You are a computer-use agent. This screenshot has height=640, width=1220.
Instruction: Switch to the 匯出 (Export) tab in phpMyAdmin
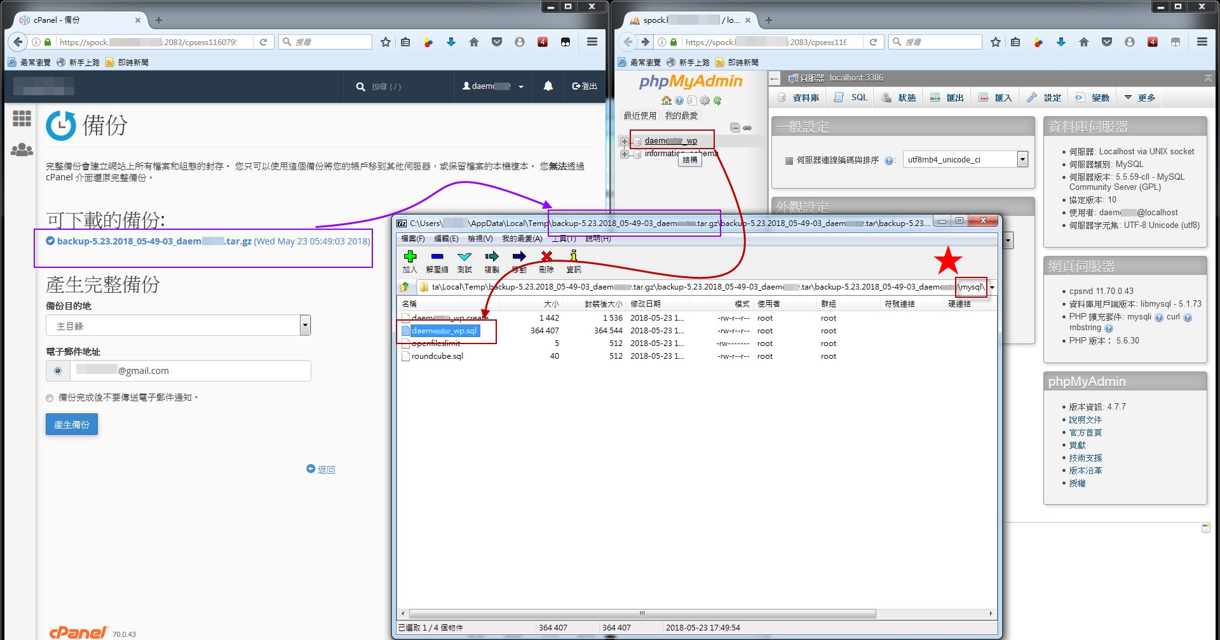tap(947, 98)
